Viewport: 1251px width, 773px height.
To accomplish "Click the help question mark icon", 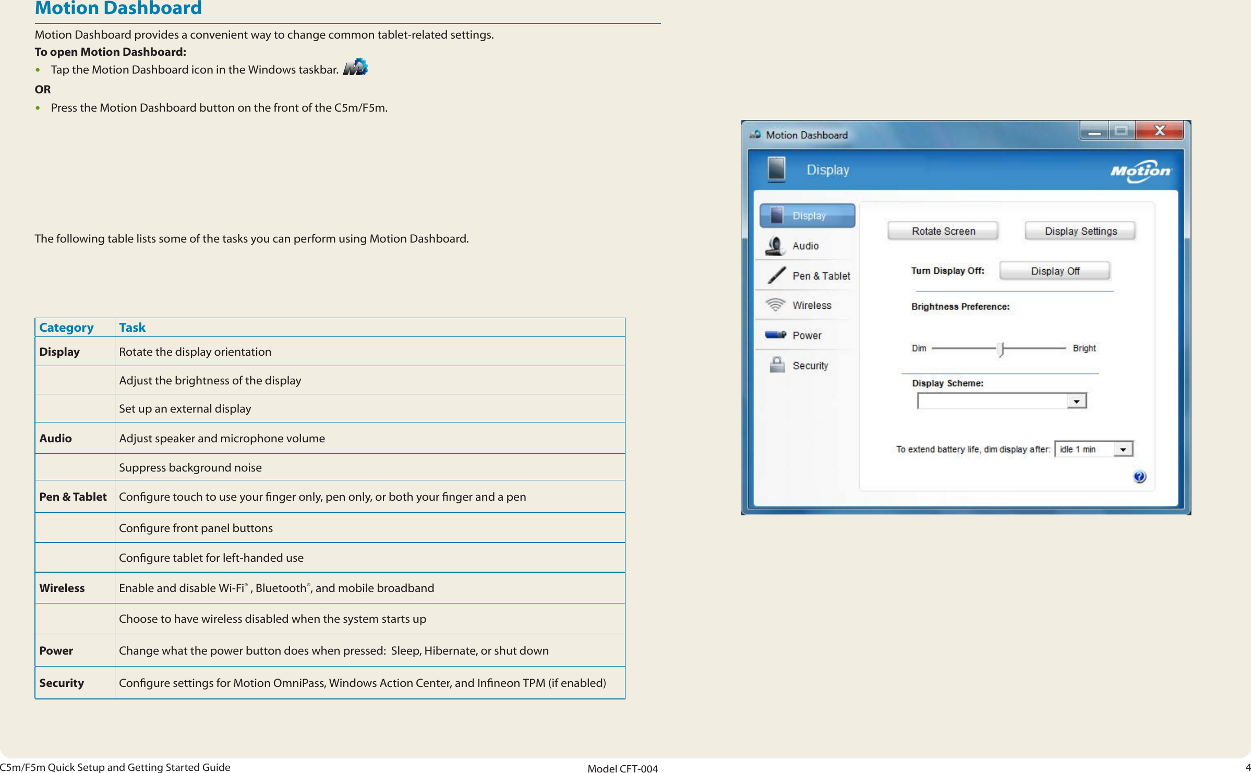I will coord(1140,475).
